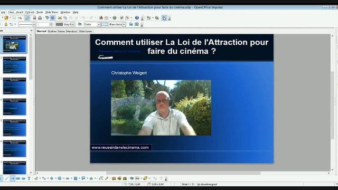Select the Text tool
The height and width of the screenshot is (190, 338).
click(x=29, y=178)
